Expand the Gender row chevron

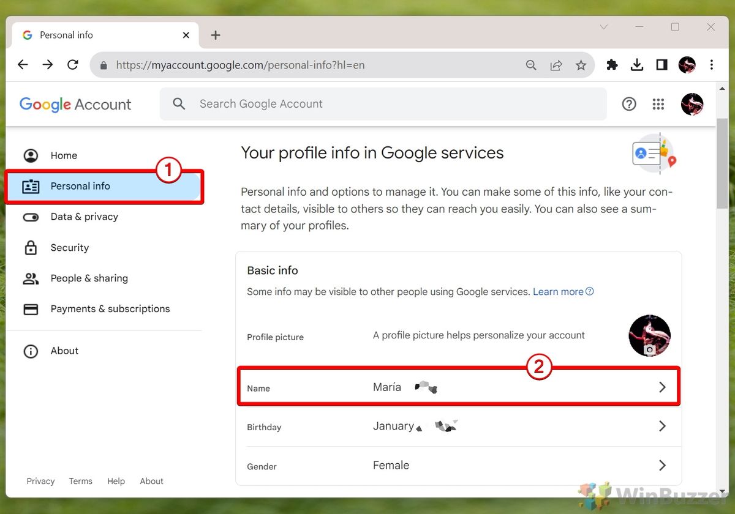pyautogui.click(x=662, y=465)
